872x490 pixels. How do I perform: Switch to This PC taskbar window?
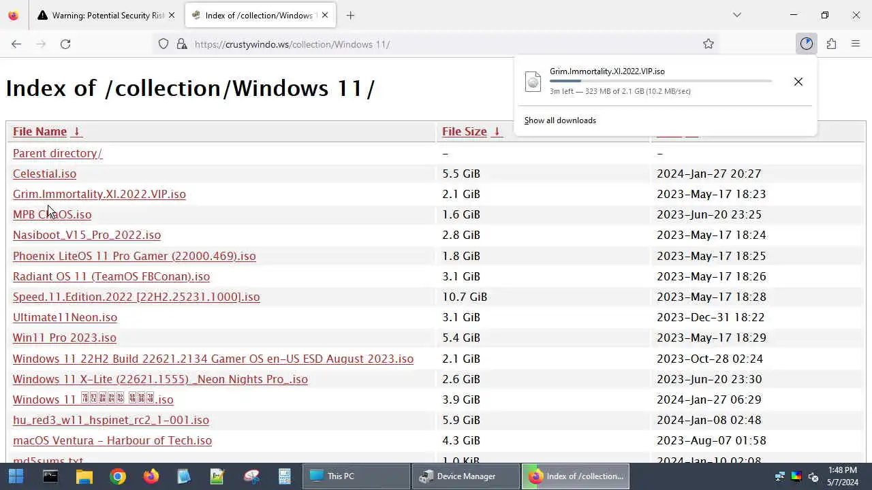(356, 476)
